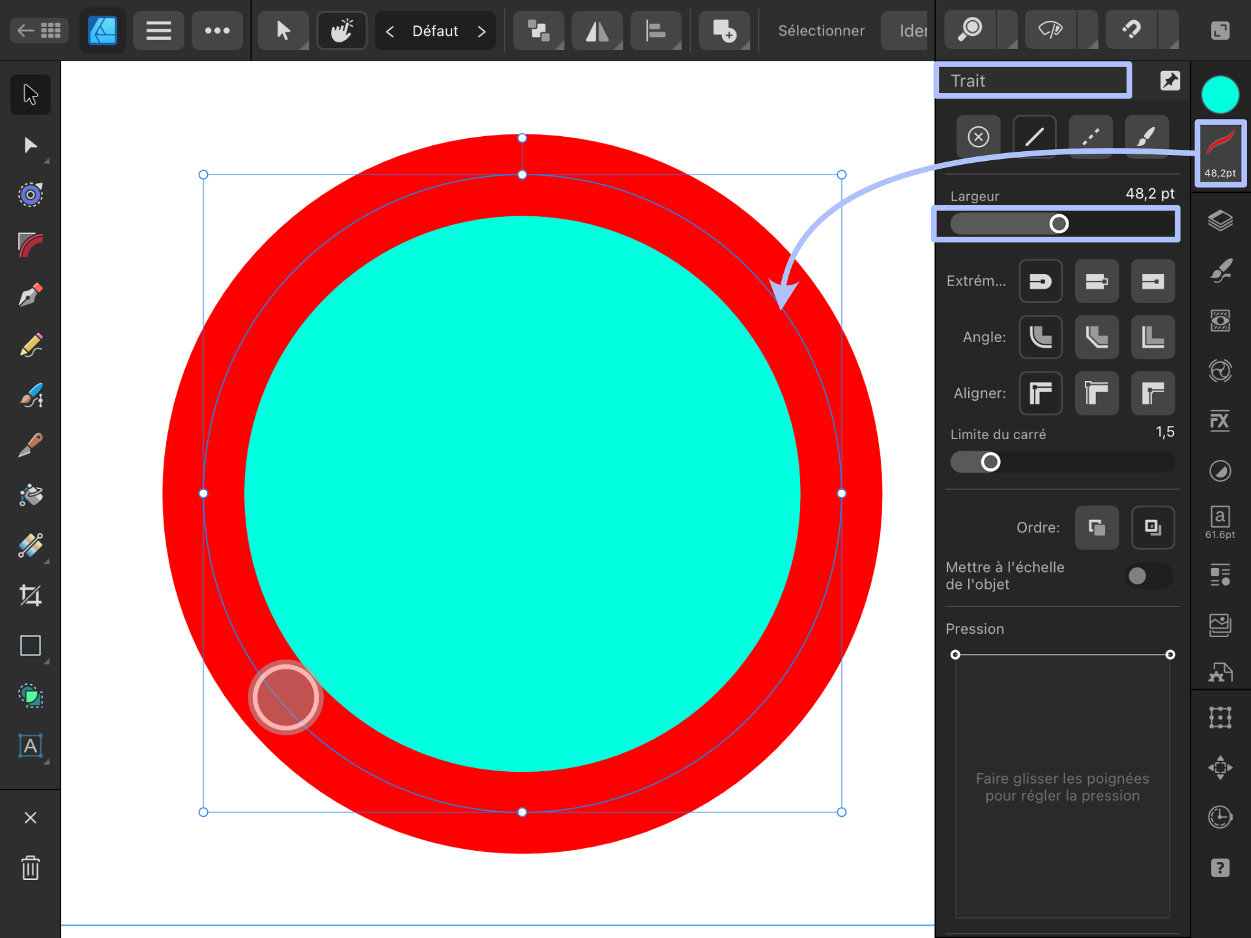
Task: Open the Layers studio
Action: [x=1220, y=221]
